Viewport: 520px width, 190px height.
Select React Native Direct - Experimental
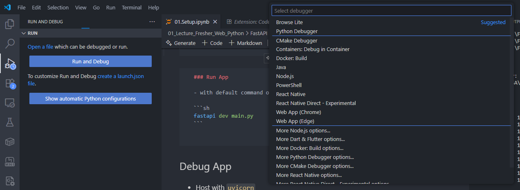[x=391, y=103]
